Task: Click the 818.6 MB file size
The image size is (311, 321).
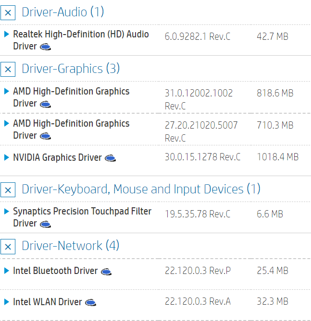Action: click(x=275, y=93)
